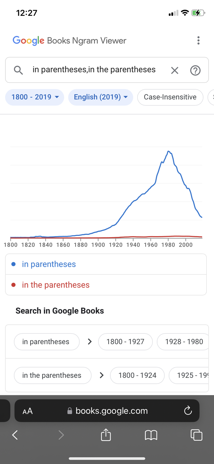Open the English (2019) corpus dropdown
The image size is (214, 464).
(x=101, y=97)
